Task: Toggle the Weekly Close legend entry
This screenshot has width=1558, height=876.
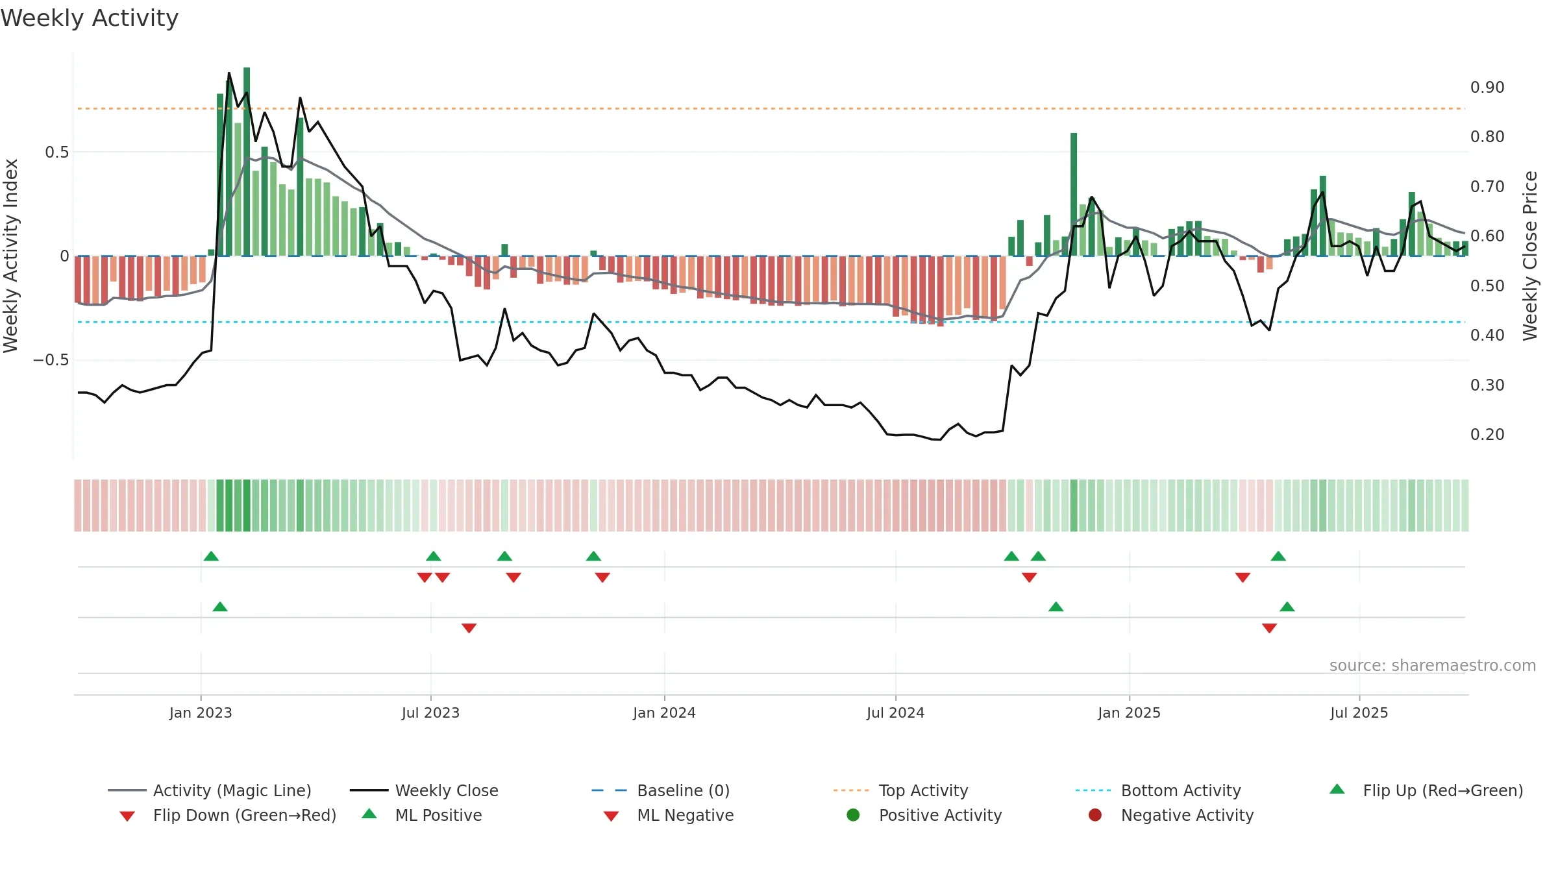Action: 424,790
